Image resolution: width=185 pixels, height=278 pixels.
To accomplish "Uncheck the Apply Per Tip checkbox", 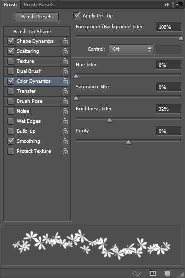I will 77,16.
